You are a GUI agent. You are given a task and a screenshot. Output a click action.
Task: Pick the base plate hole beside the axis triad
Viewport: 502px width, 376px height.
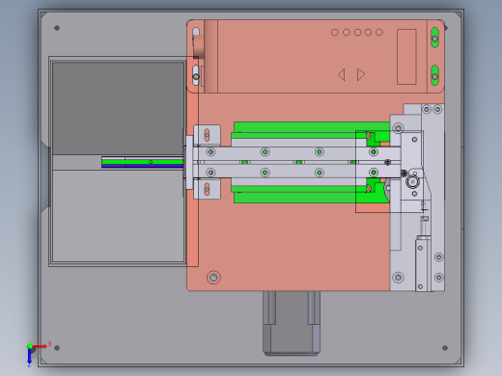tap(57, 348)
